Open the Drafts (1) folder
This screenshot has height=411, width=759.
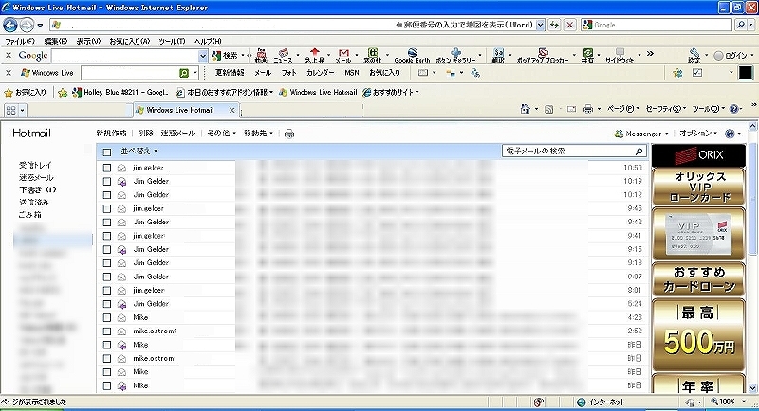38,189
